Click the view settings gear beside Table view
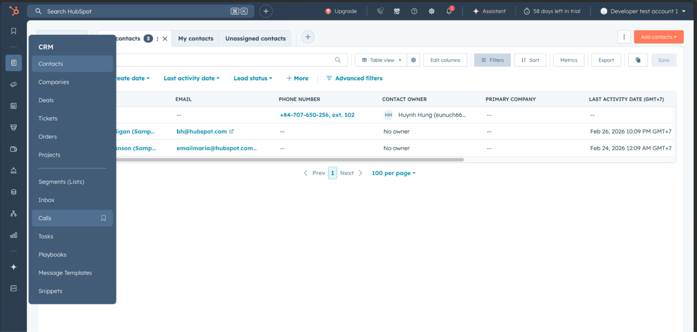Image resolution: width=697 pixels, height=332 pixels. tap(413, 60)
